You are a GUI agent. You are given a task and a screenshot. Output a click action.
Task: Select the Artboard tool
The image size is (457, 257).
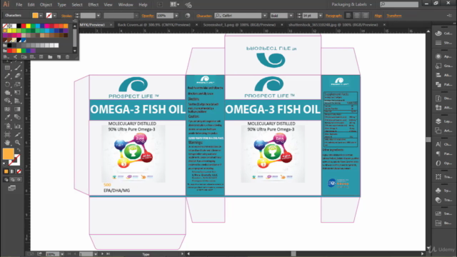pyautogui.click(x=7, y=135)
